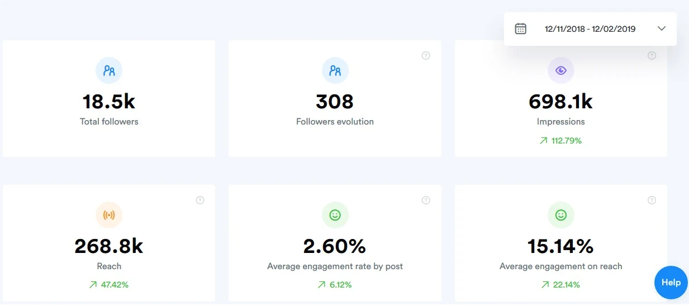Click the 698.1k Impressions value

pyautogui.click(x=560, y=102)
